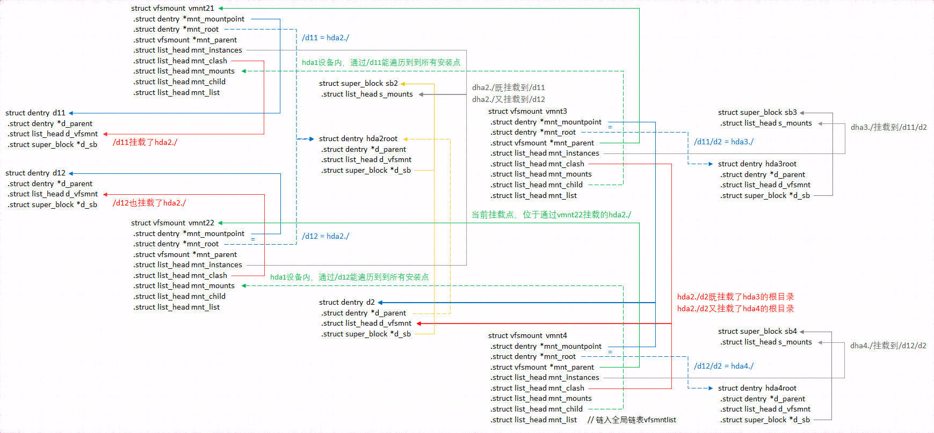Select the 'dha2./又挂载到/d12' comment
Image resolution: width=934 pixels, height=433 pixels.
(509, 99)
